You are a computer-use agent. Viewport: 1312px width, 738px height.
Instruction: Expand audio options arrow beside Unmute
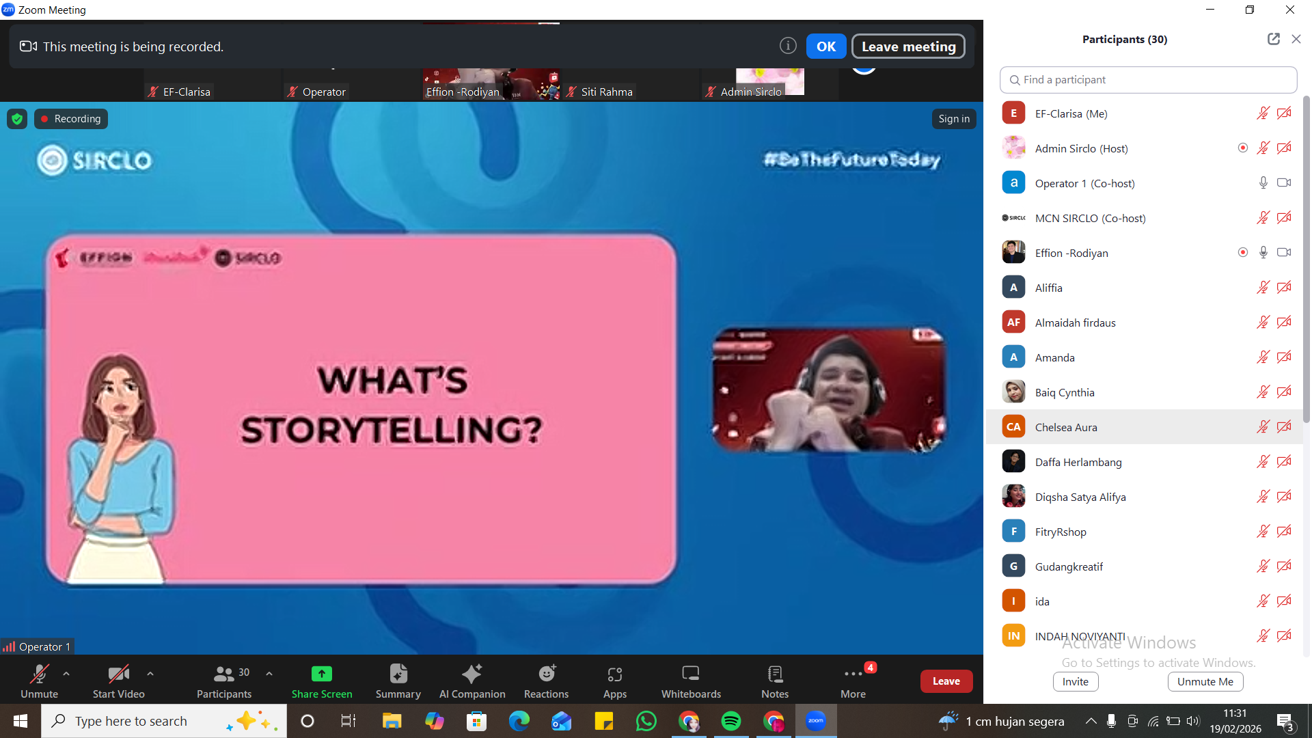[x=66, y=674]
